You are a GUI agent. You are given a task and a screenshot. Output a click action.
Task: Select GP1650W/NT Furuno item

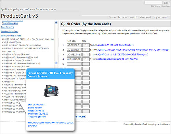pos(20,57)
